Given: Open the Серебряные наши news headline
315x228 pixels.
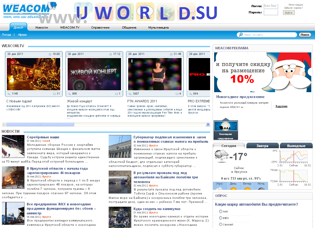Looking at the screenshot, I should tap(43, 137).
